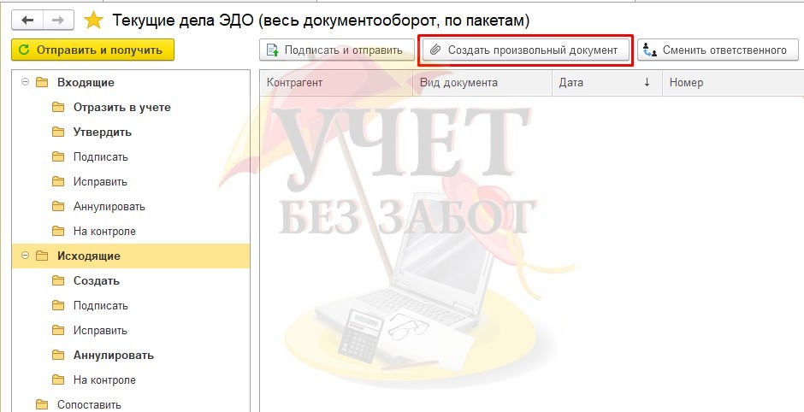Click the Номер column header
Image resolution: width=804 pixels, height=412 pixels.
point(733,83)
